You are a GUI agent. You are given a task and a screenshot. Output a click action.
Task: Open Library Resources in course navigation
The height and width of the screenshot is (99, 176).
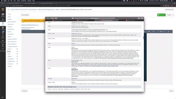coord(12,42)
